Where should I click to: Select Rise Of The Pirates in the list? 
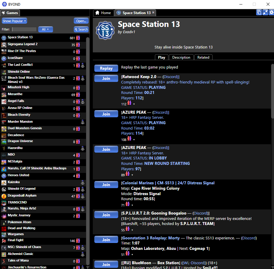coord(43,51)
